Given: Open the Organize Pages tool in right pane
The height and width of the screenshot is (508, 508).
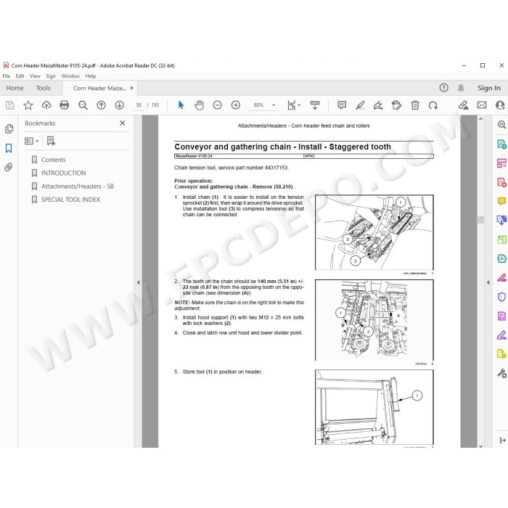Looking at the screenshot, I should (501, 163).
